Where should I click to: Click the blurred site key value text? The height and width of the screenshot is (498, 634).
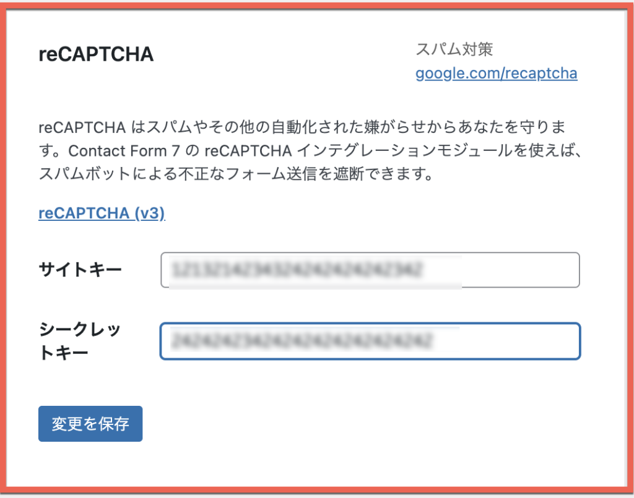[297, 270]
